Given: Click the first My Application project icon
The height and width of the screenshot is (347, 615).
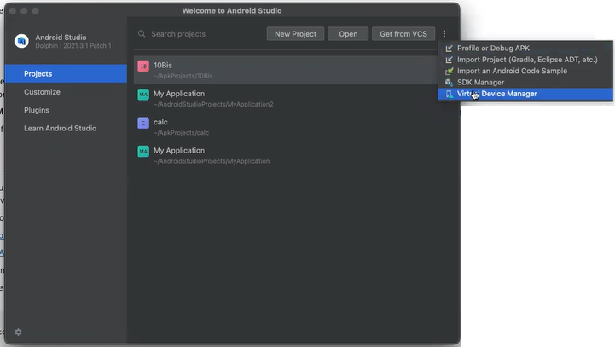Looking at the screenshot, I should [143, 95].
